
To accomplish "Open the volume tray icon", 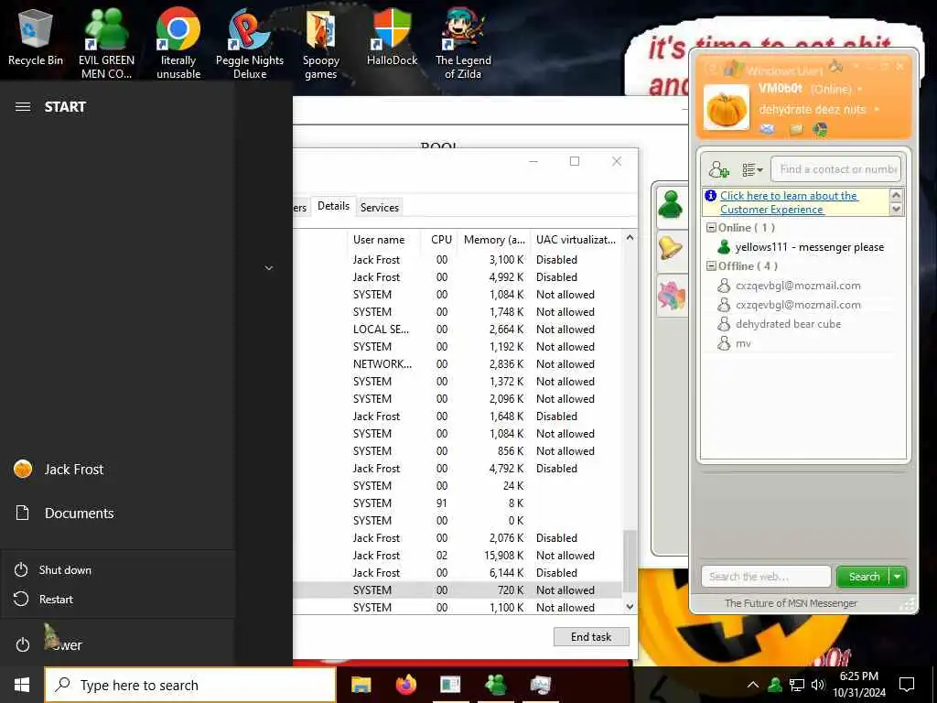I will pos(818,685).
